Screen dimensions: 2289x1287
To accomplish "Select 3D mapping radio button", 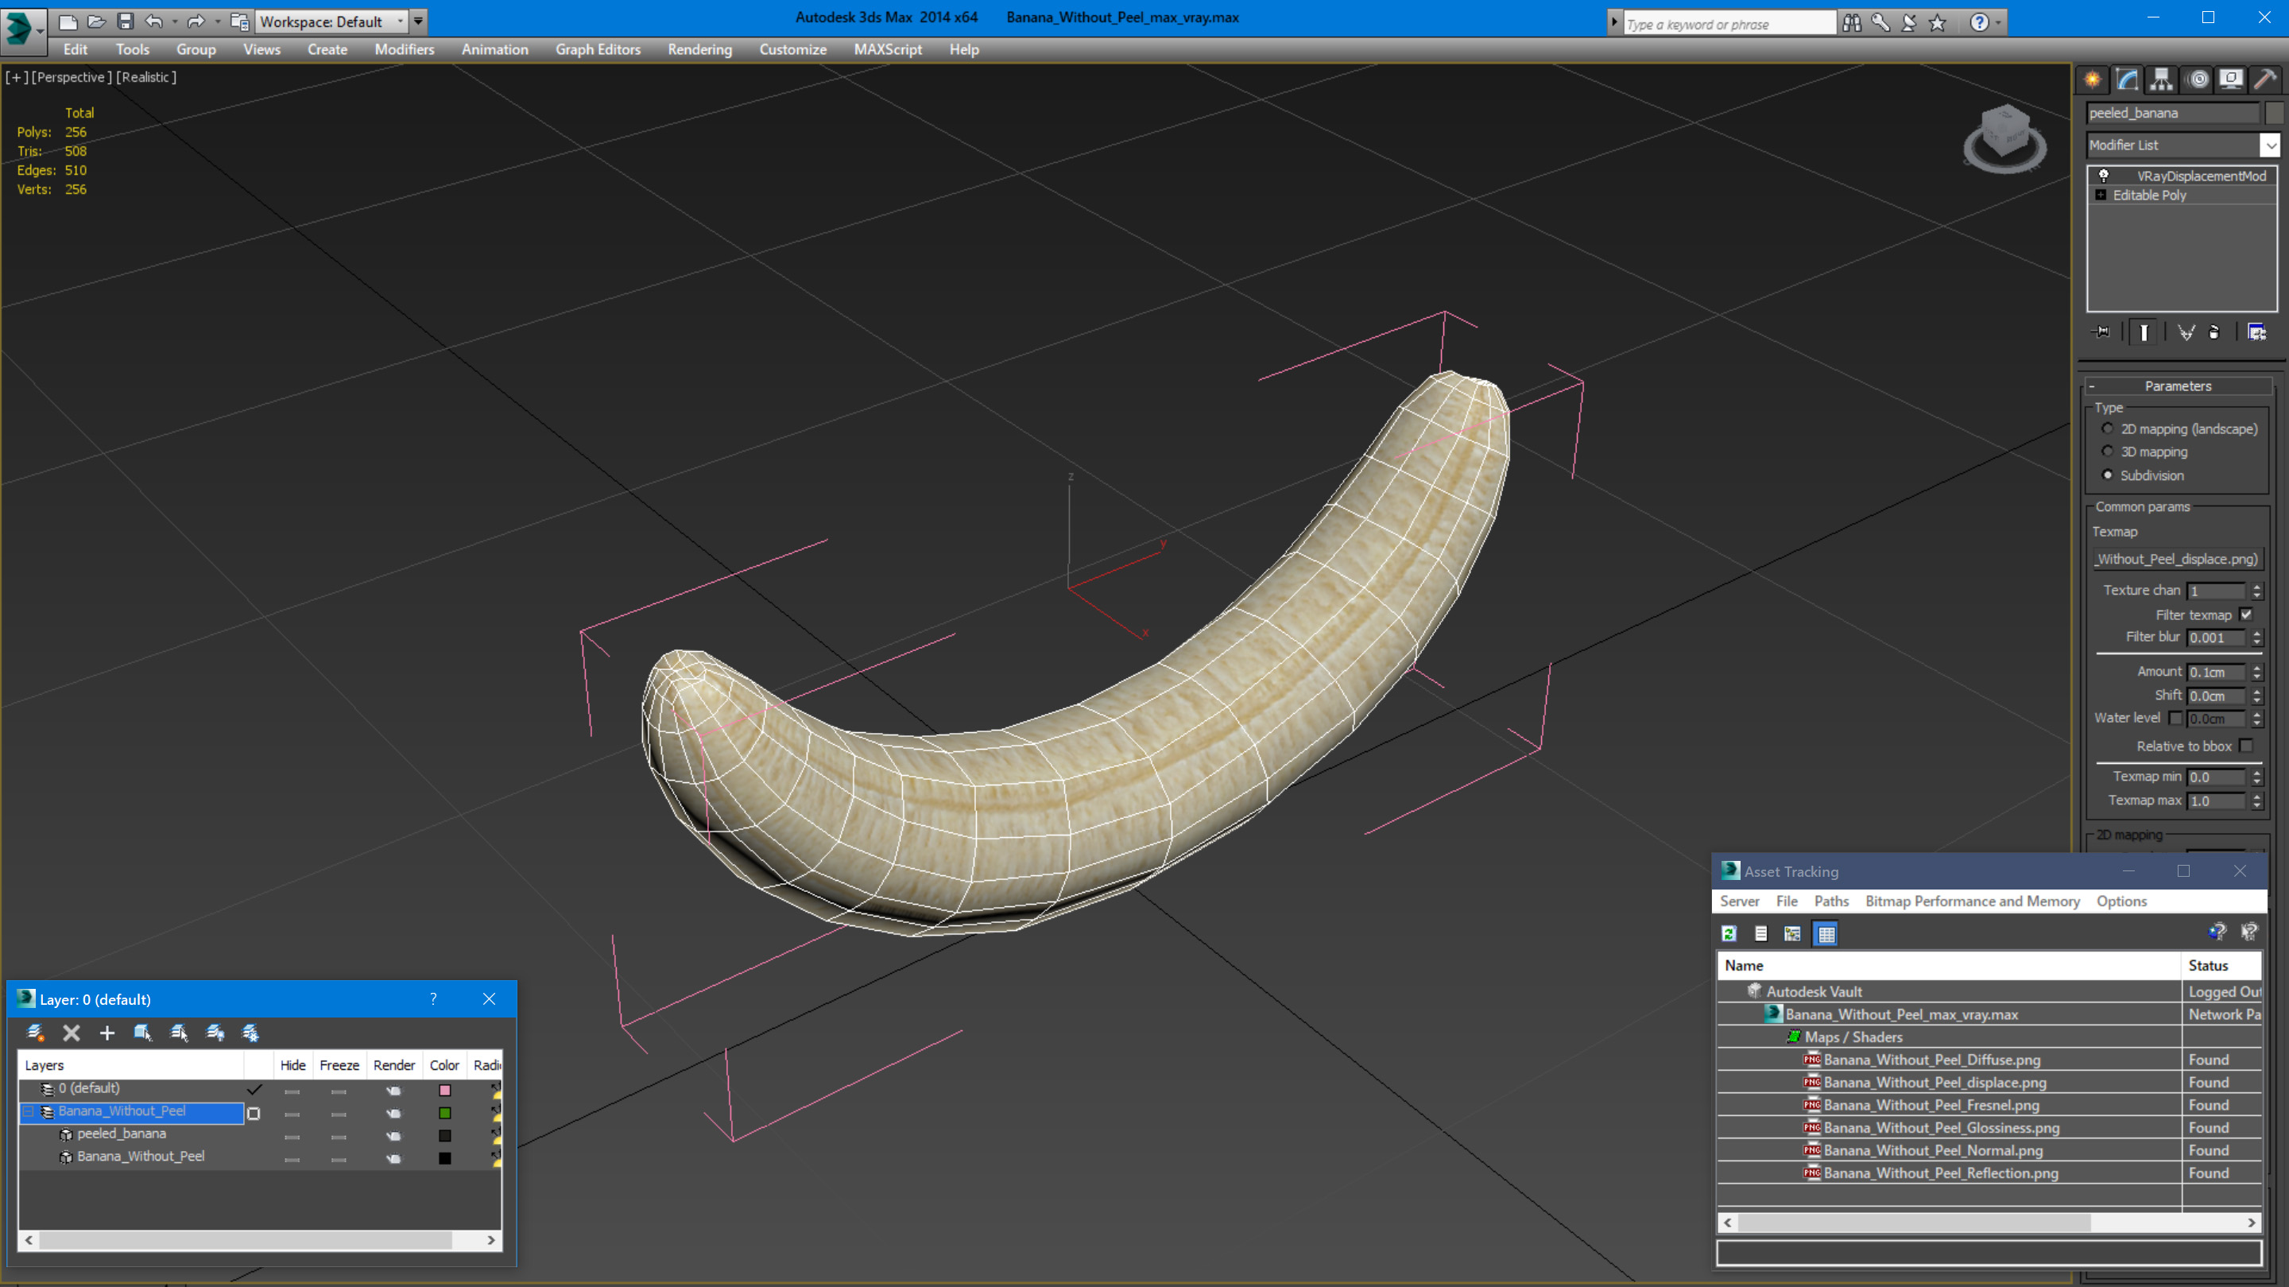I will (x=2107, y=452).
